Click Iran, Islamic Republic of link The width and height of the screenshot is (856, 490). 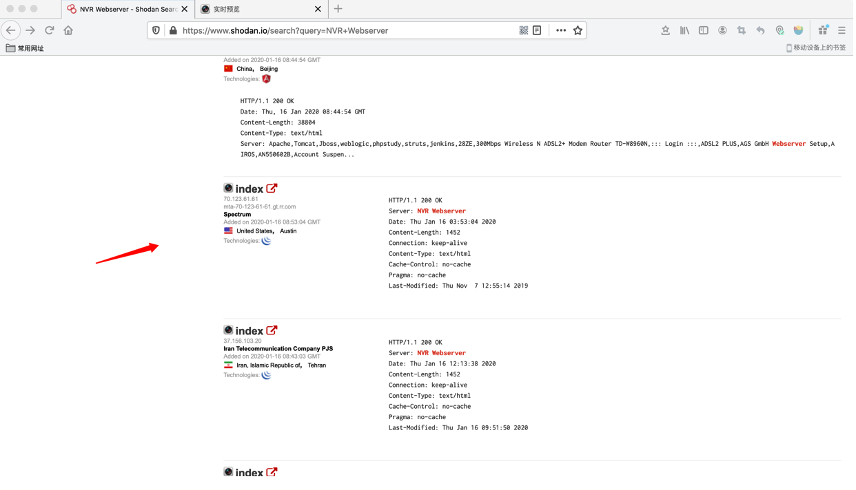tap(269, 365)
